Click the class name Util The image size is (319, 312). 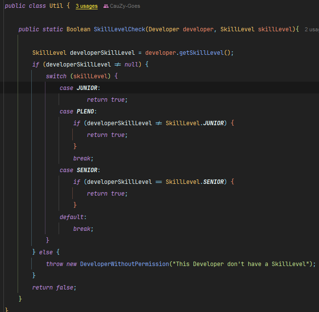(x=56, y=6)
